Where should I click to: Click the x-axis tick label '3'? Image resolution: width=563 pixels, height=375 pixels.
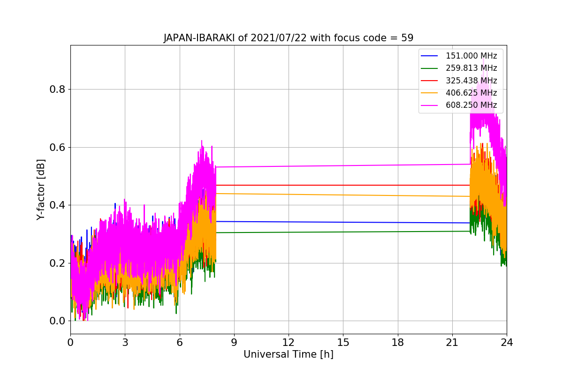tap(125, 343)
